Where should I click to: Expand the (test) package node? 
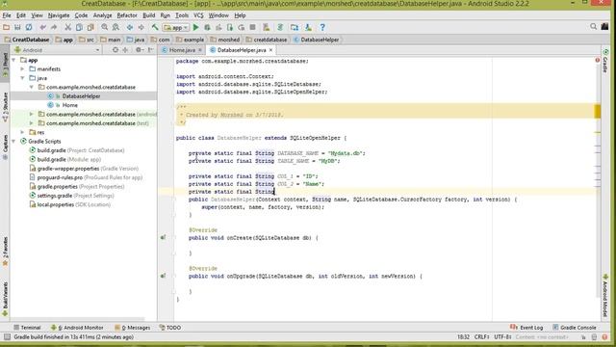coord(32,123)
